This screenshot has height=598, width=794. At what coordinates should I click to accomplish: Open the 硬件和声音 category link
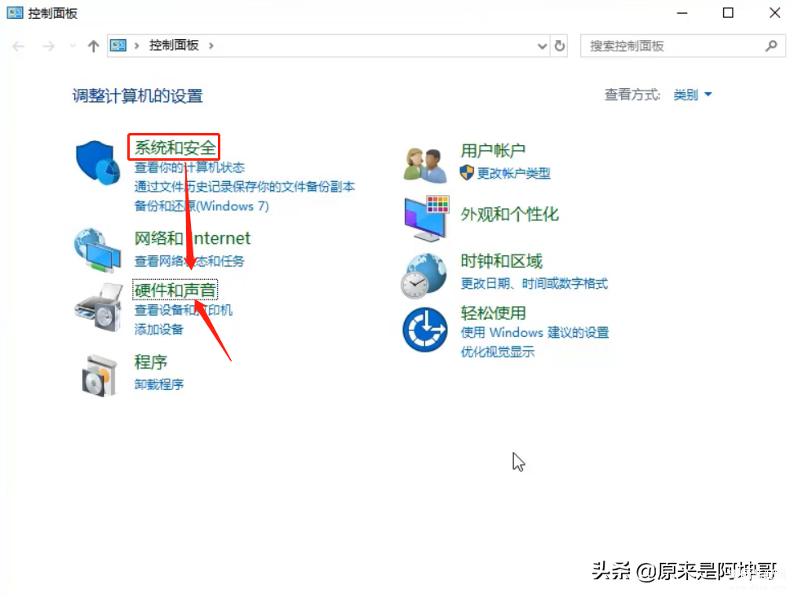point(175,290)
